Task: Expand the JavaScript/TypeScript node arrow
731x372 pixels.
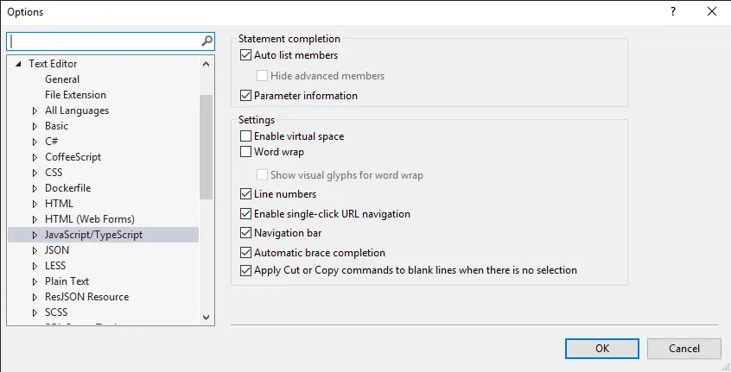Action: (x=35, y=235)
